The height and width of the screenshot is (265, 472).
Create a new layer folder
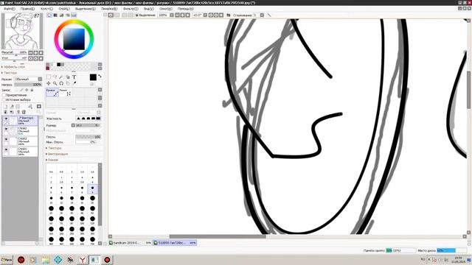point(18,106)
